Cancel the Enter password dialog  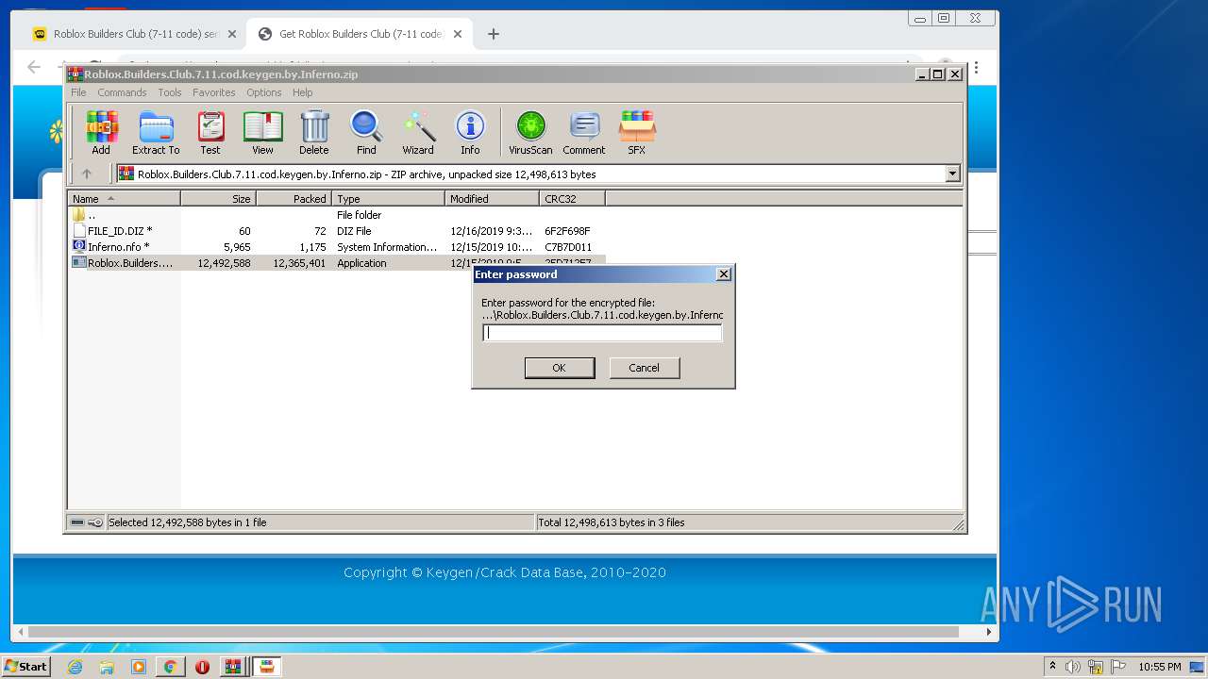(645, 368)
